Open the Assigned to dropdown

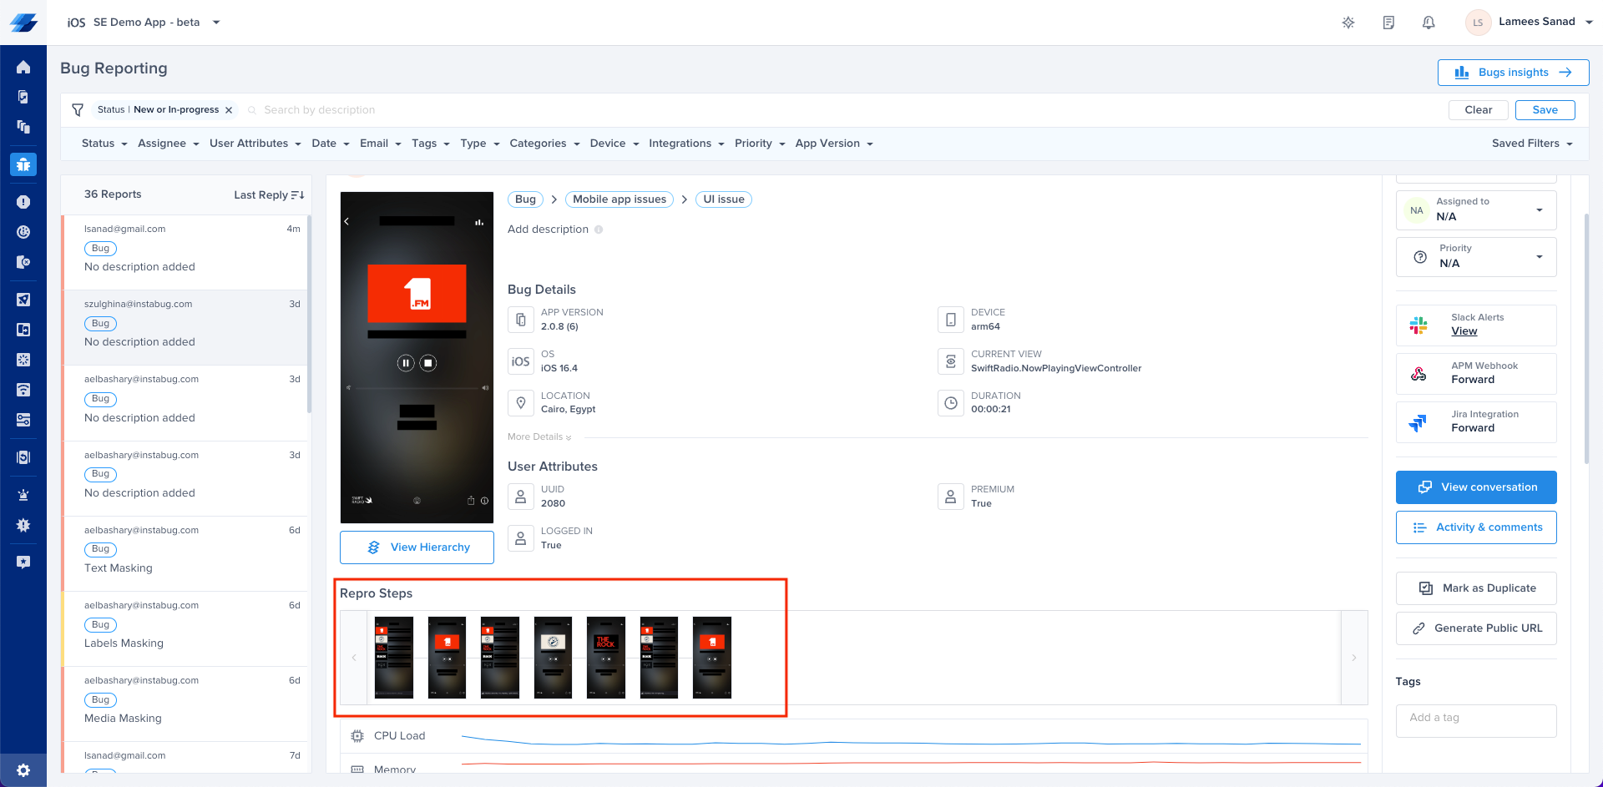click(1540, 209)
